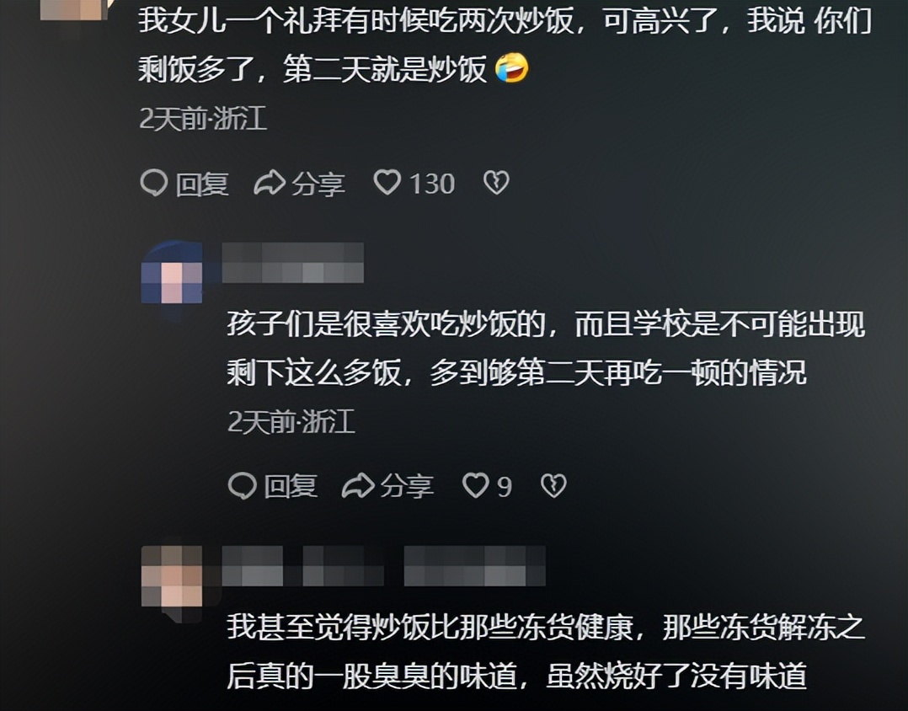Select the comment about 冻货 being less healthy

[546, 651]
